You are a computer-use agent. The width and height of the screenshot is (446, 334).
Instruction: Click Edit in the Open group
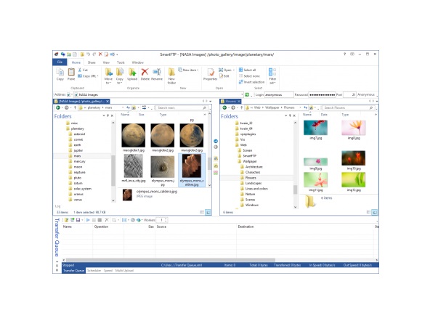click(224, 76)
